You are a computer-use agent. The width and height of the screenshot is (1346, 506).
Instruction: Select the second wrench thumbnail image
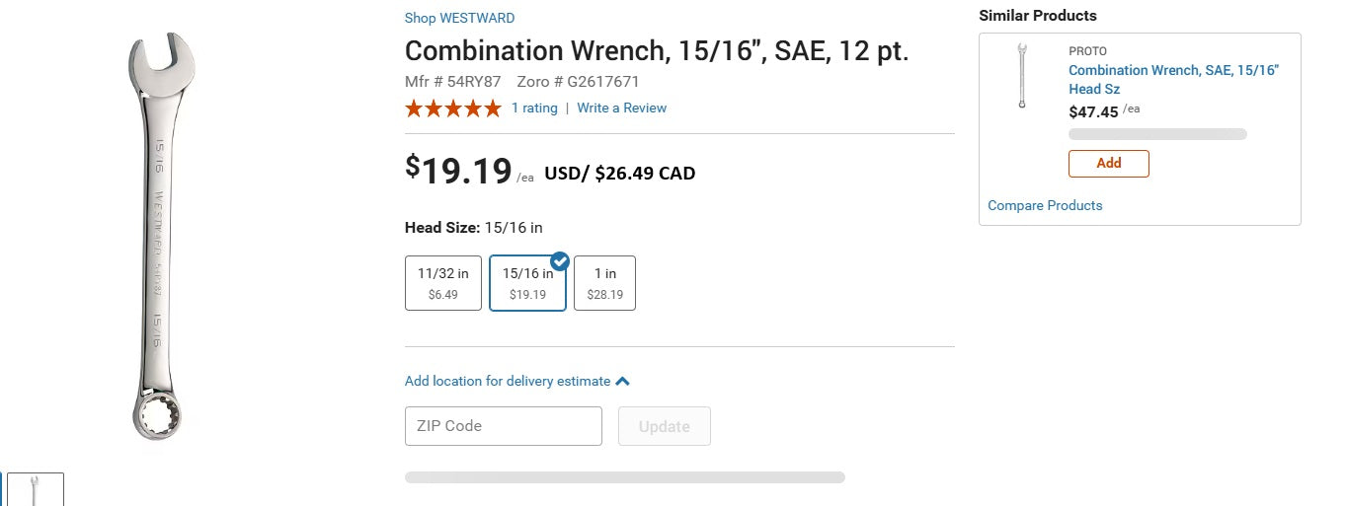36,489
